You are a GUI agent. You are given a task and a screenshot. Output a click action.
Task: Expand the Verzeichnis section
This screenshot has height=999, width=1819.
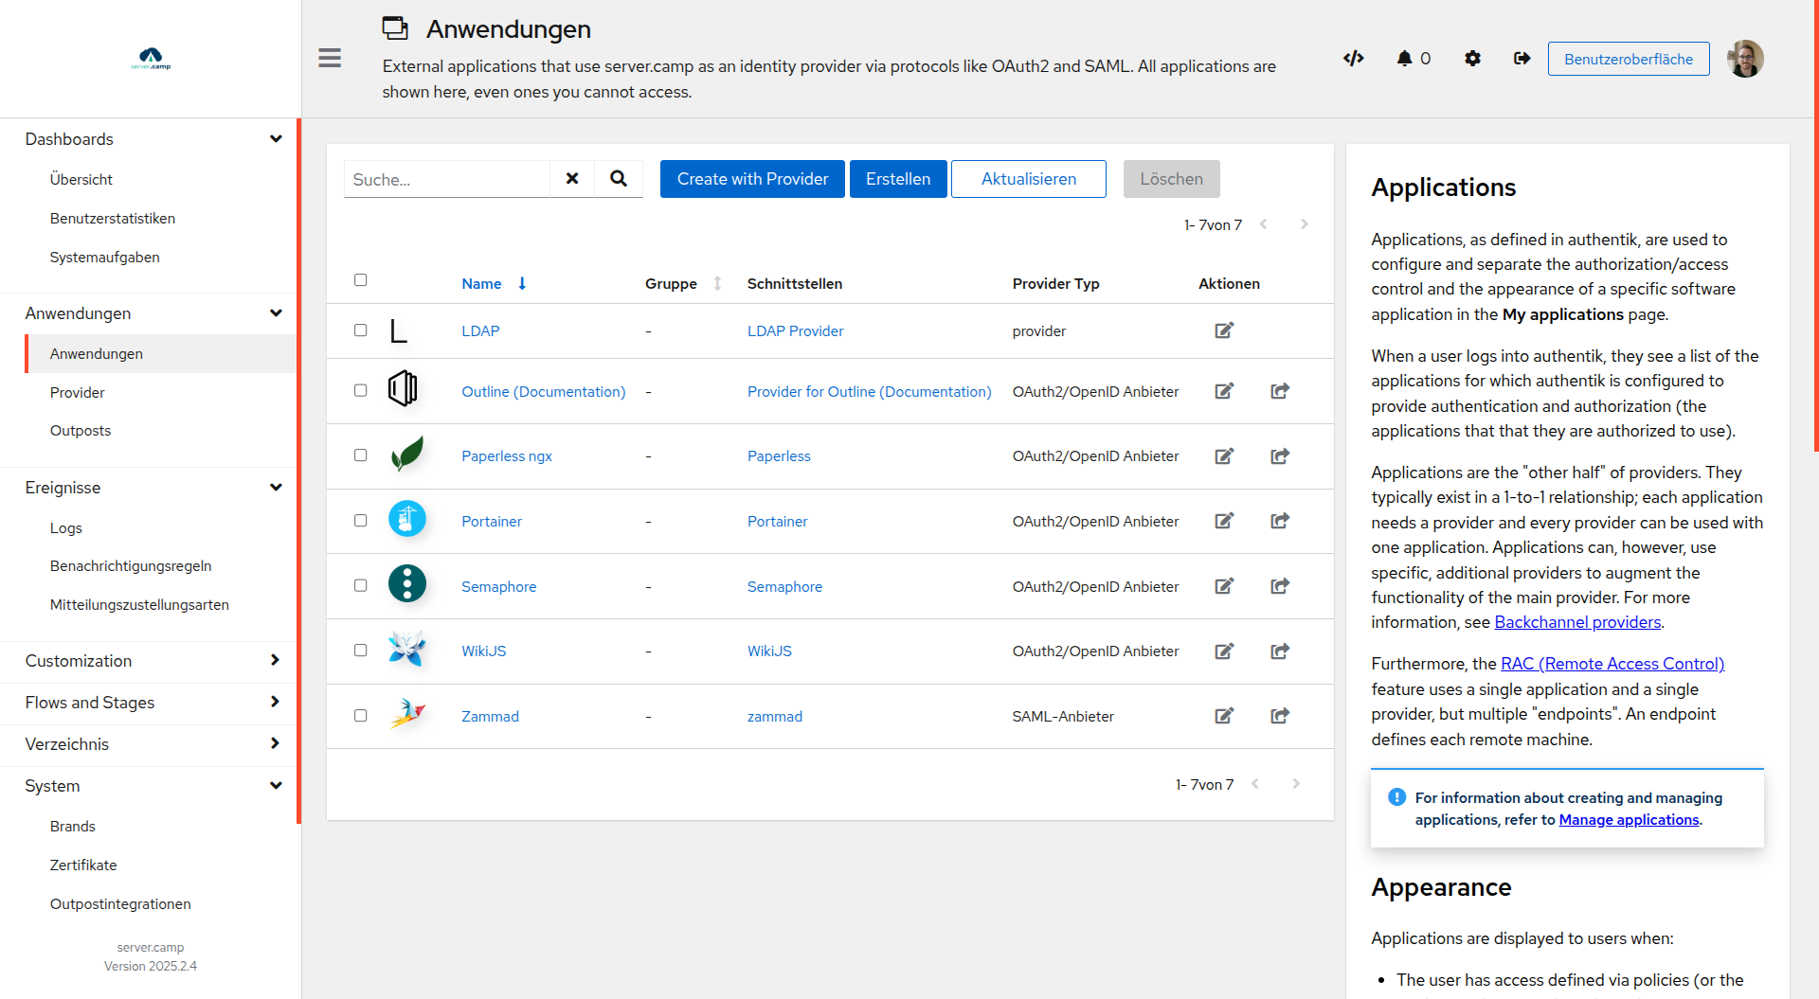point(149,744)
